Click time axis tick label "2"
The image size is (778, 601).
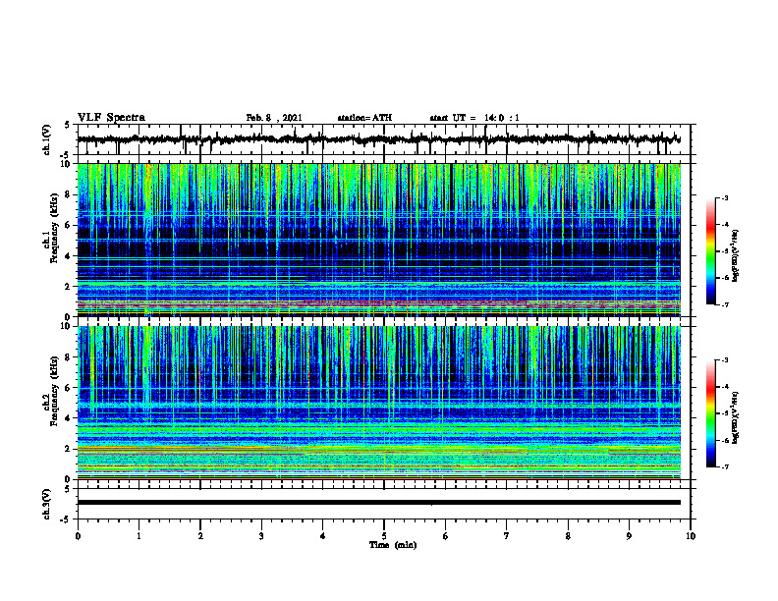200,536
